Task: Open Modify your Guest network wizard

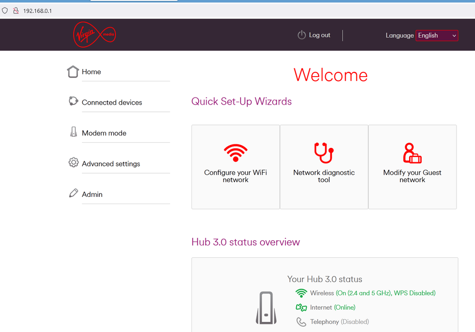Action: pyautogui.click(x=412, y=167)
